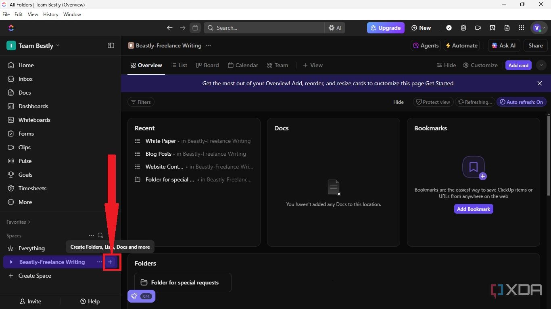Open three-dot menu for Beastly-Freelance Writing space
551x309 pixels.
[100, 262]
